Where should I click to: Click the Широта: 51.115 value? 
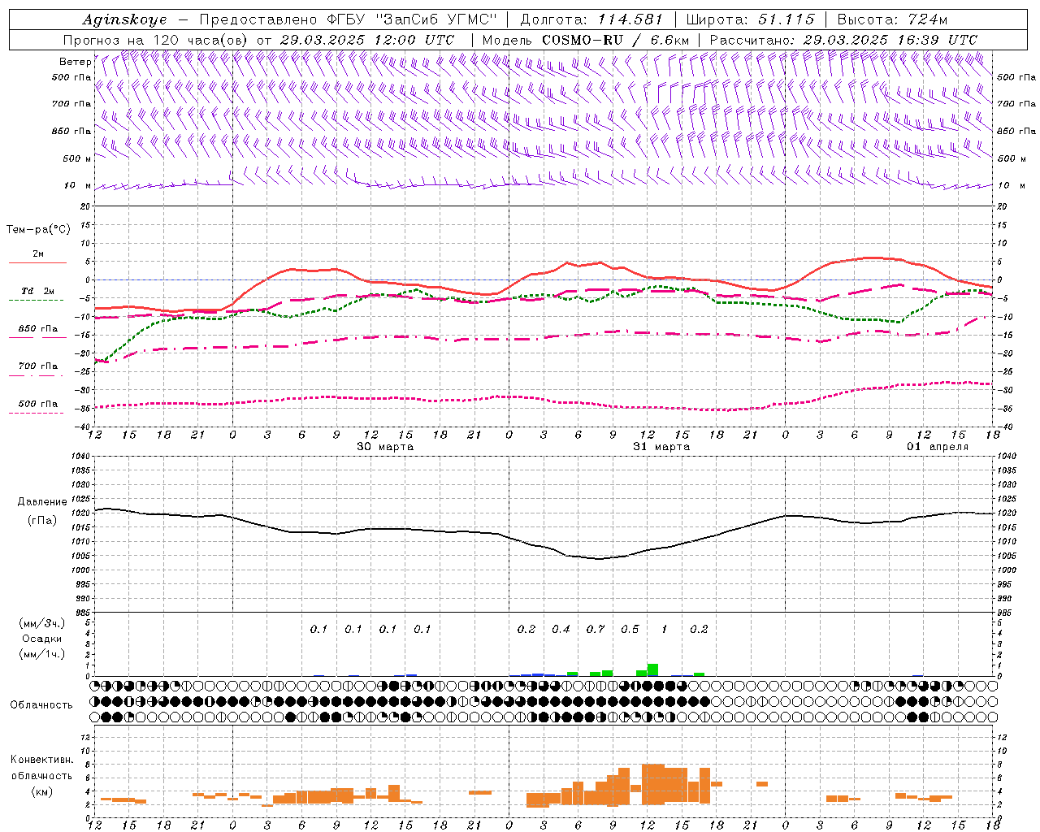750,19
